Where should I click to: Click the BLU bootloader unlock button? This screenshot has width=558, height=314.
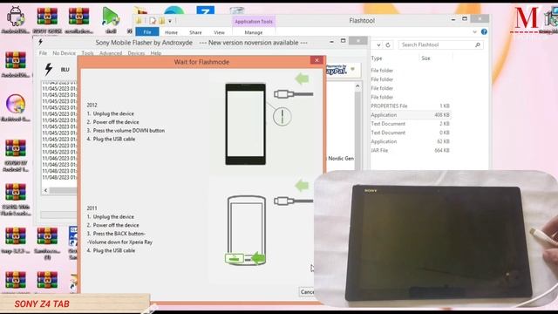[x=65, y=70]
